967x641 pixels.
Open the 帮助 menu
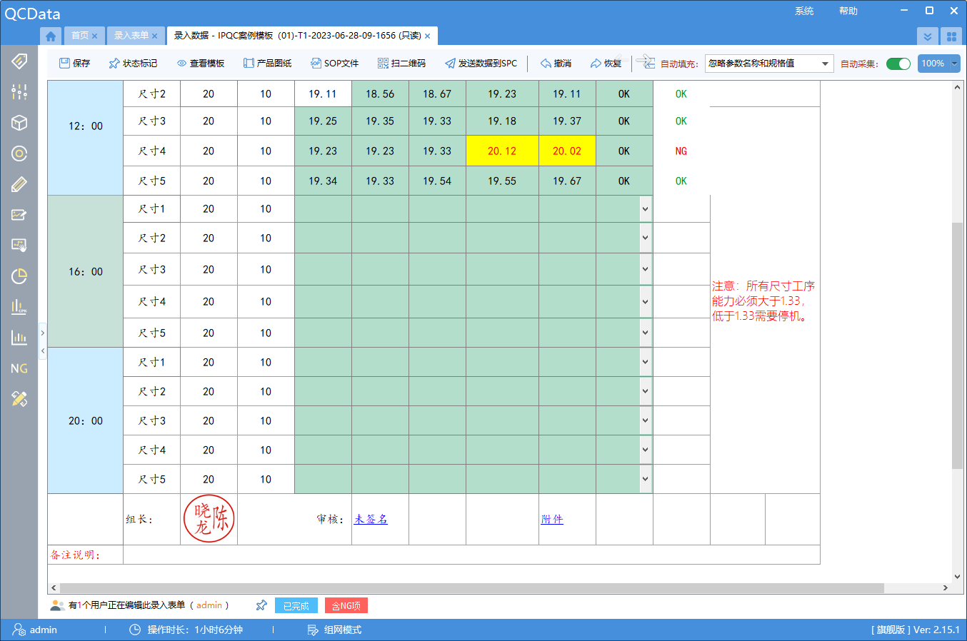click(848, 11)
